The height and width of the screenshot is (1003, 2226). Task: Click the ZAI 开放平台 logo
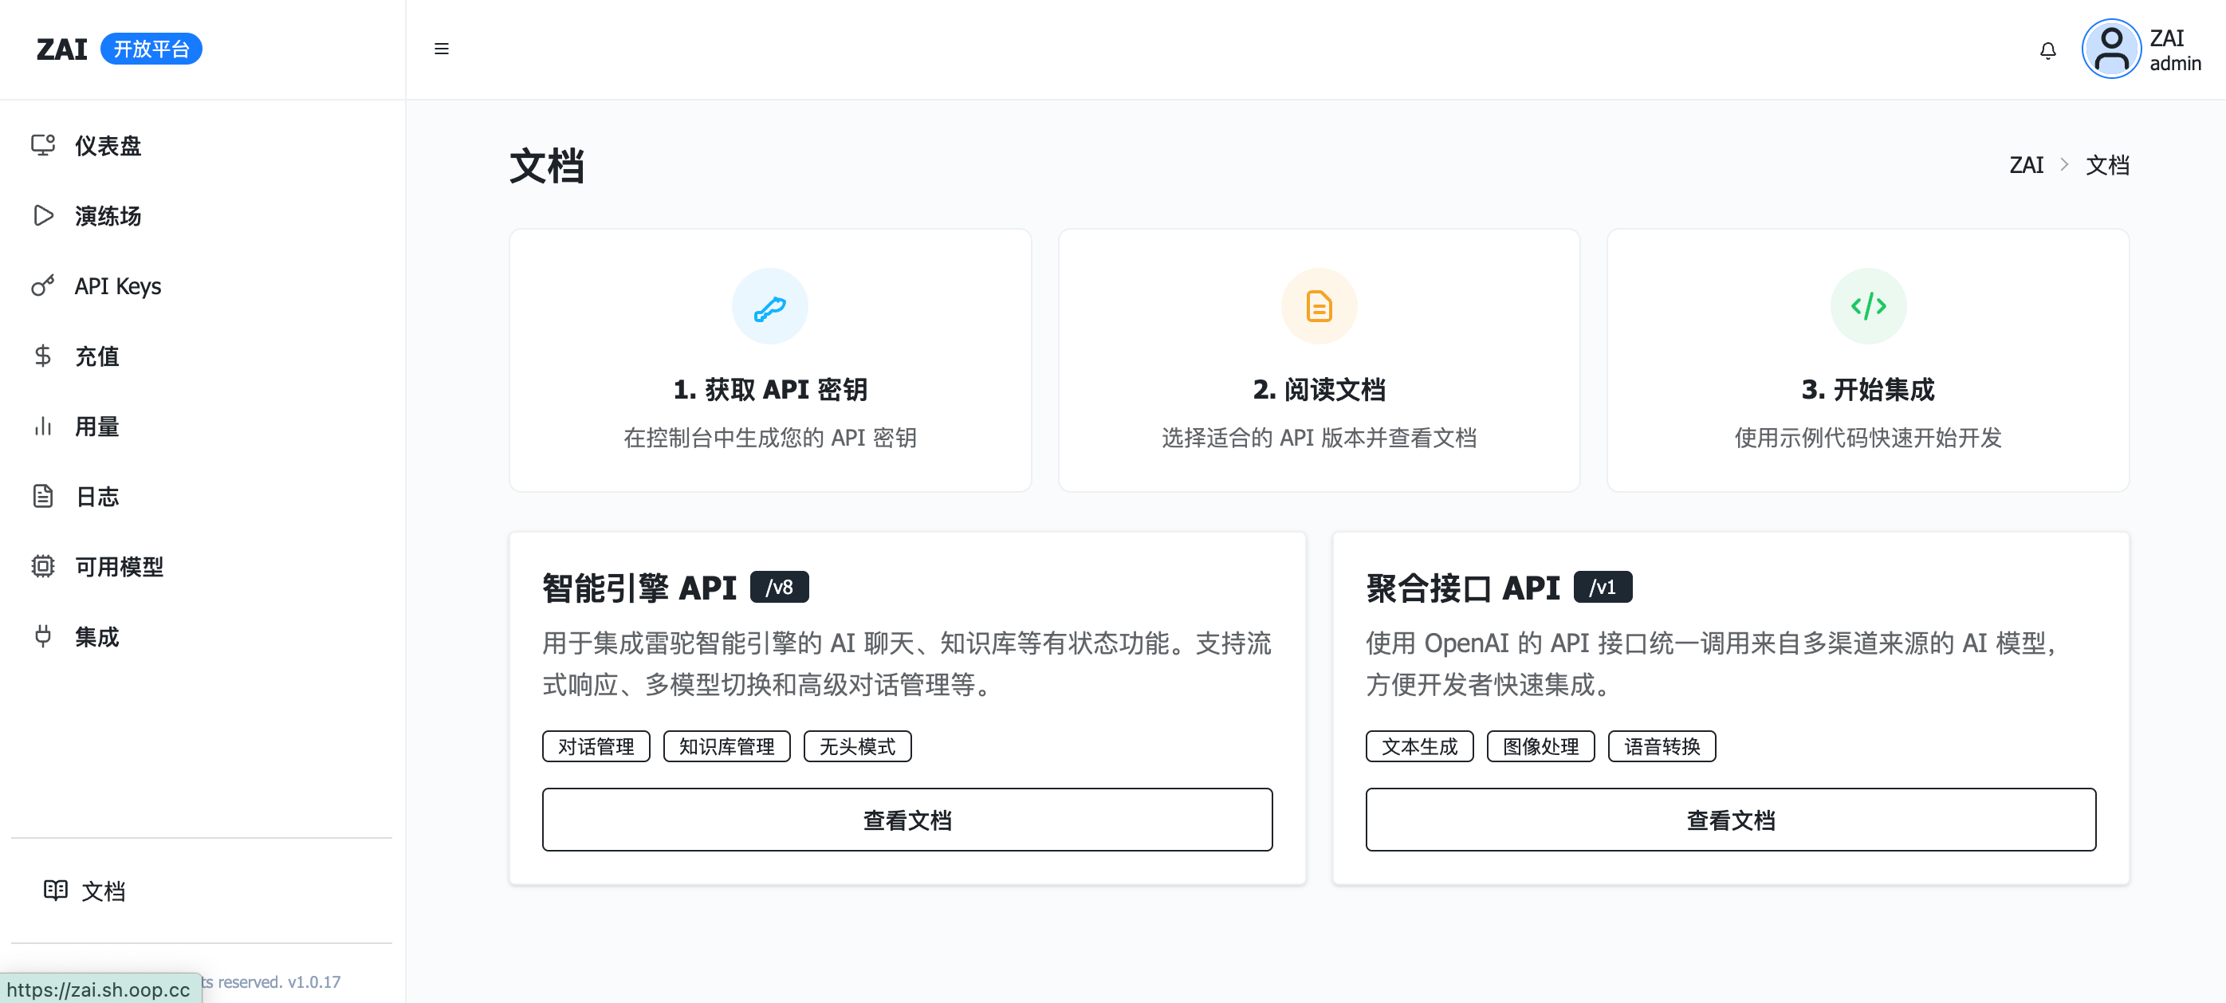tap(118, 49)
